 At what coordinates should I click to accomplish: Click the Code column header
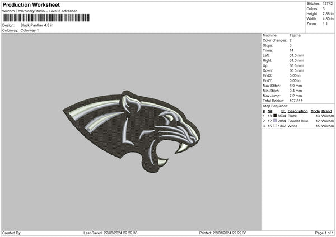point(315,111)
